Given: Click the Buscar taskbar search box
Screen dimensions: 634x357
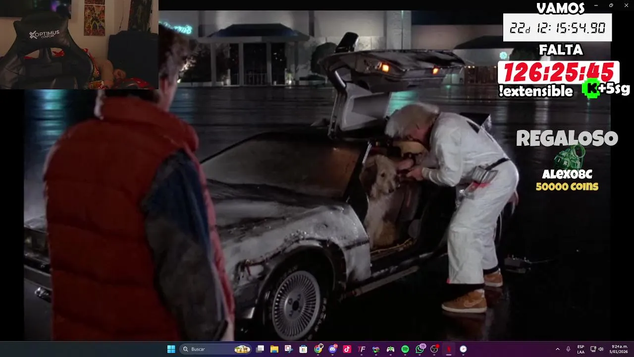Looking at the screenshot, I should [x=216, y=349].
